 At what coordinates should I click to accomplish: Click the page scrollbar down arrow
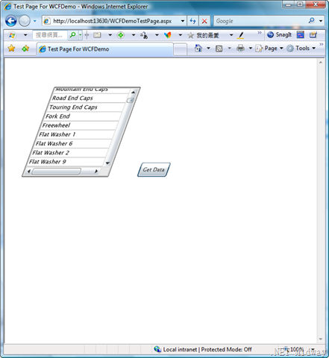click(321, 339)
